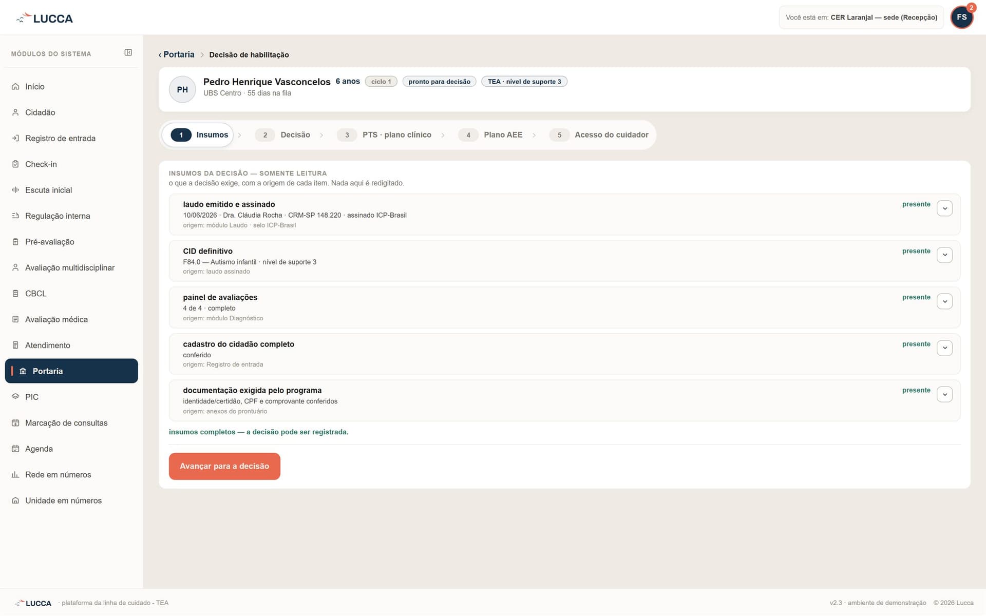This screenshot has height=616, width=986.
Task: Click the Pedro Henrique Vasconcelos name
Action: [267, 82]
